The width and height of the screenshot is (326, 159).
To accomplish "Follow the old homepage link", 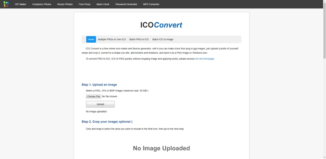I will 205,59.
